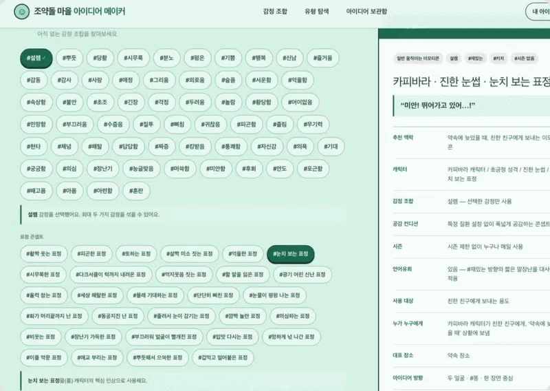550x391 pixels.
Task: Toggle the #장난기 emotion chip
Action: [x=102, y=169]
